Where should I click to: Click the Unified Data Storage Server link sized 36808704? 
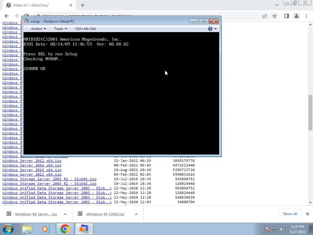[x=57, y=202]
